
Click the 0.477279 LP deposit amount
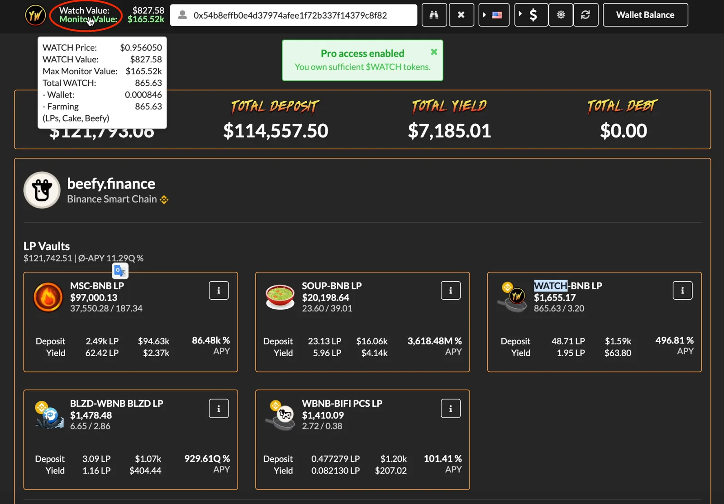335,459
